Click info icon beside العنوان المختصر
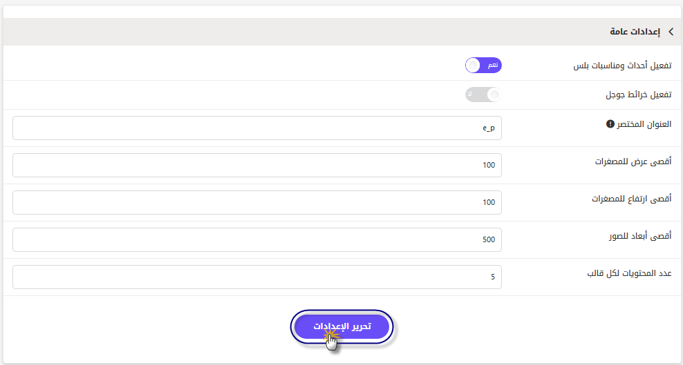The image size is (683, 365). tap(610, 124)
